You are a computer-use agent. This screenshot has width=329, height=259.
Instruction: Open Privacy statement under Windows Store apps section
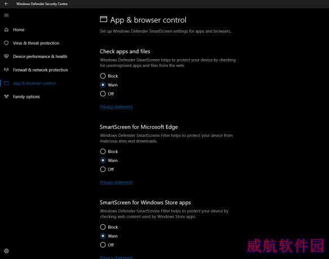(116, 257)
